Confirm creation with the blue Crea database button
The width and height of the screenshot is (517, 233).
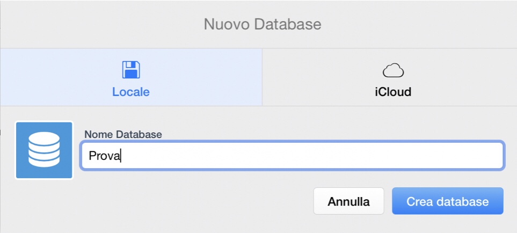click(x=447, y=201)
